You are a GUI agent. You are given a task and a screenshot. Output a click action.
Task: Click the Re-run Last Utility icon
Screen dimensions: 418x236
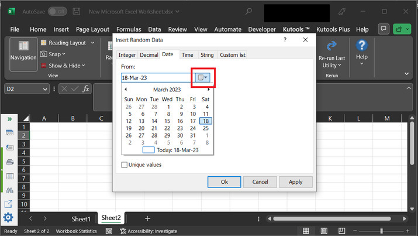tap(331, 54)
